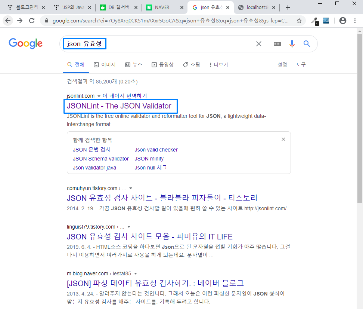Screen dimensions: 363x309
Task: Select the 이미지 search filter
Action: pos(105,65)
